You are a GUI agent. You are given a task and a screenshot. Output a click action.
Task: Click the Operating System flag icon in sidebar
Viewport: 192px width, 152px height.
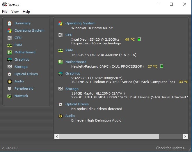(x=10, y=30)
